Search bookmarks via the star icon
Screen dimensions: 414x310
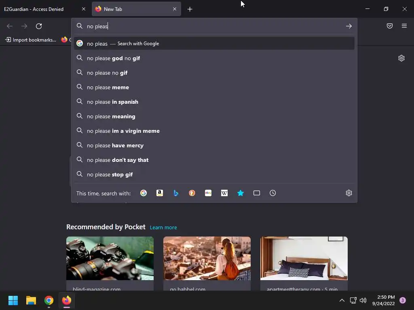click(240, 193)
